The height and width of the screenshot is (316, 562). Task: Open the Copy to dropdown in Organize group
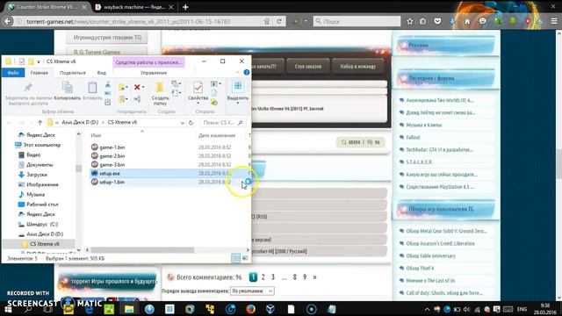[x=123, y=99]
